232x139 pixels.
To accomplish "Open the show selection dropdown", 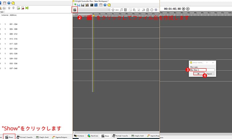I will [x=94, y=10].
